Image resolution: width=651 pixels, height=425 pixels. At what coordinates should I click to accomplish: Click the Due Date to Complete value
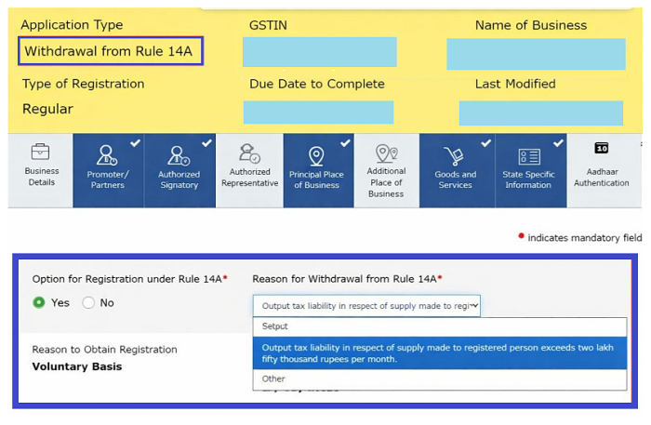(x=317, y=112)
